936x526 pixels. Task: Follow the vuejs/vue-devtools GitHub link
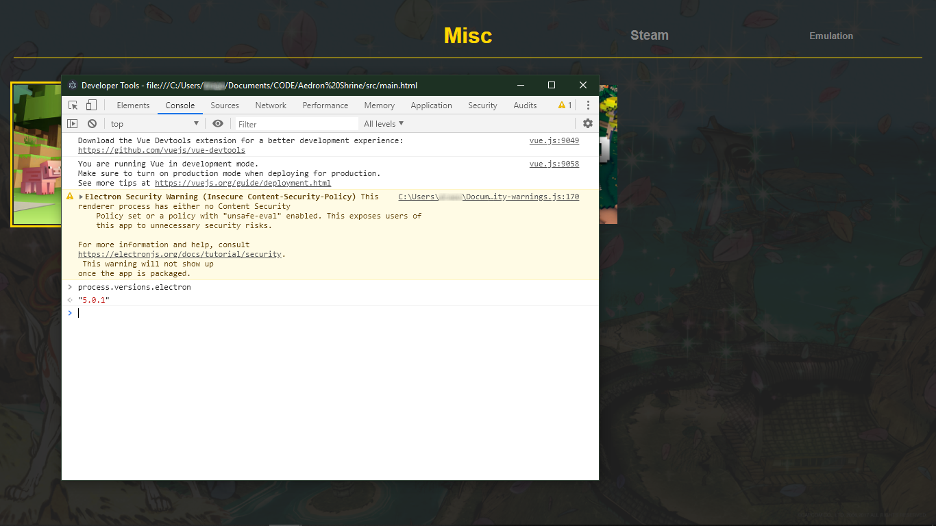click(x=162, y=150)
